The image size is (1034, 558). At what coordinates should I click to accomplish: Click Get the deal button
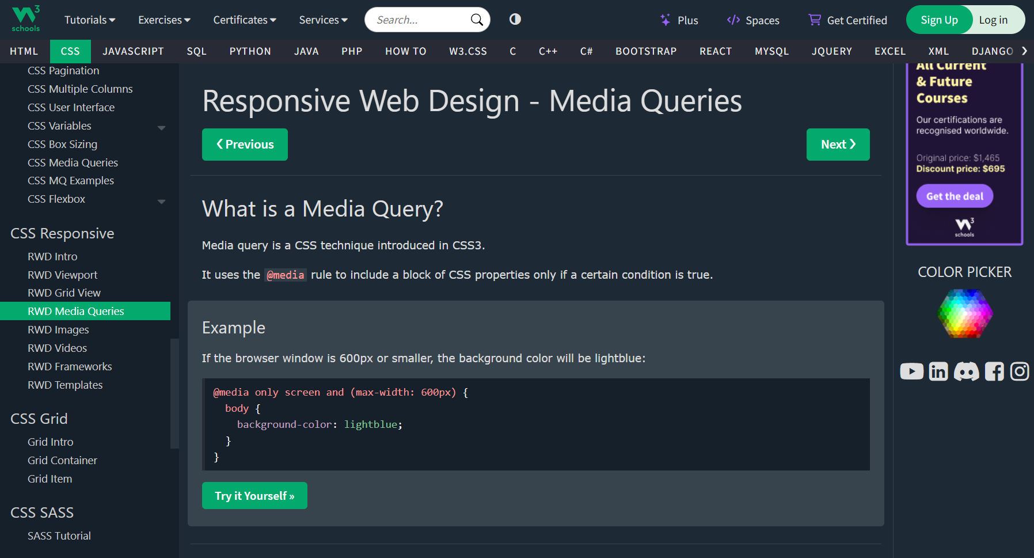tap(955, 196)
